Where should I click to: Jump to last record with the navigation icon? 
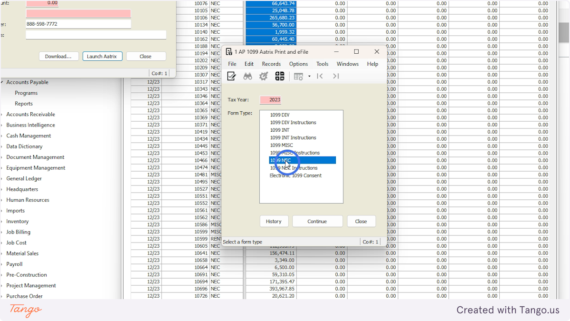coord(336,76)
